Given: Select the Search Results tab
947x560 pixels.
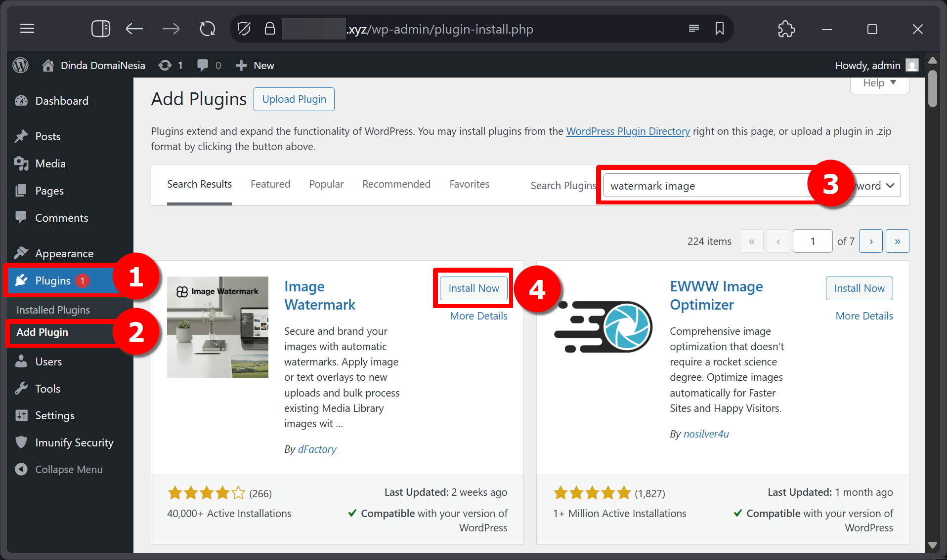Looking at the screenshot, I should 199,184.
